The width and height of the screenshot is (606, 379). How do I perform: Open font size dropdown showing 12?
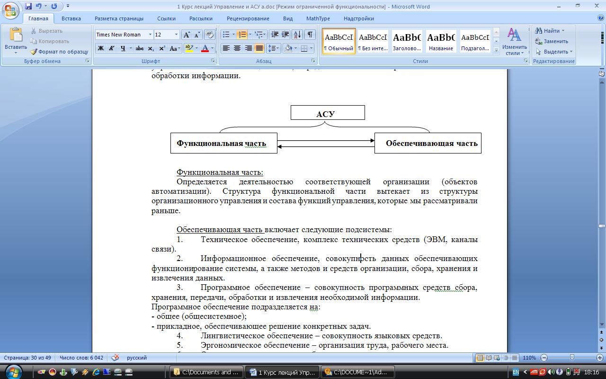(x=177, y=35)
